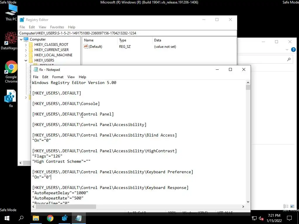
Task: Open the Notepad File menu
Action: [36, 77]
